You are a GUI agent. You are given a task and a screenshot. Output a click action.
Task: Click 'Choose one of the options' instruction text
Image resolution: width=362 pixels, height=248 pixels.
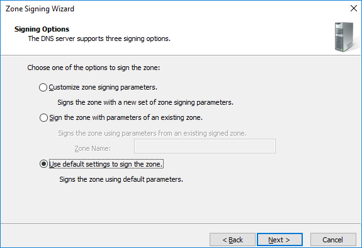coord(94,68)
